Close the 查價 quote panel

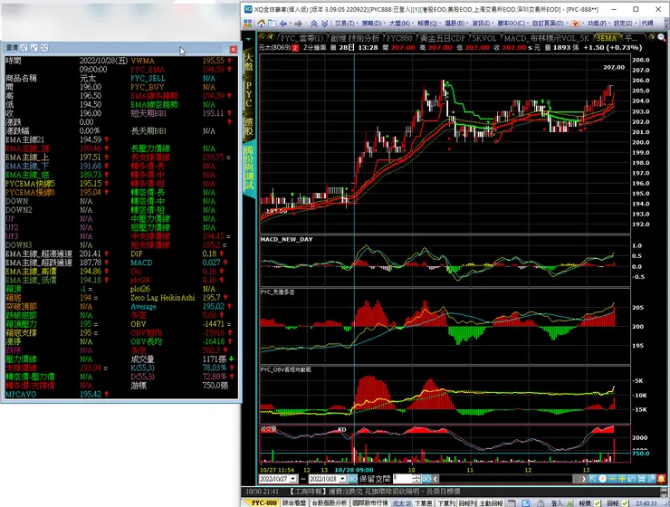pyautogui.click(x=234, y=45)
